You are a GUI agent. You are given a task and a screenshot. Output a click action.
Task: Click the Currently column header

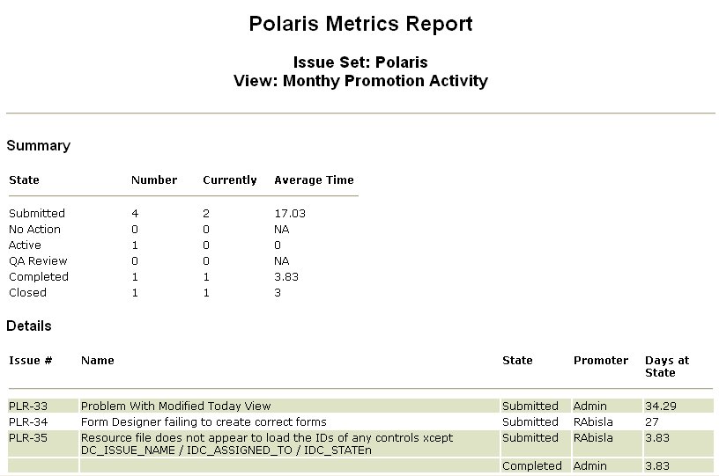(230, 179)
